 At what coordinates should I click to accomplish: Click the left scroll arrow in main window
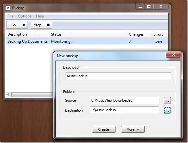pos(8,94)
